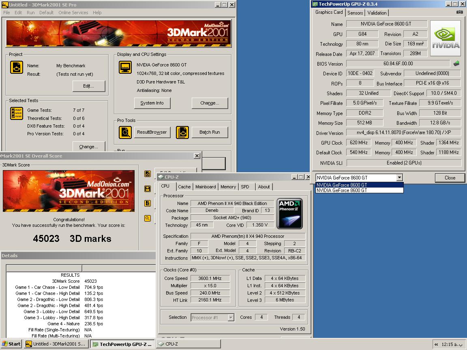Viewport: 467px width, 350px height.
Task: Switch to CPU-Z taskbar button
Action: pos(188,344)
